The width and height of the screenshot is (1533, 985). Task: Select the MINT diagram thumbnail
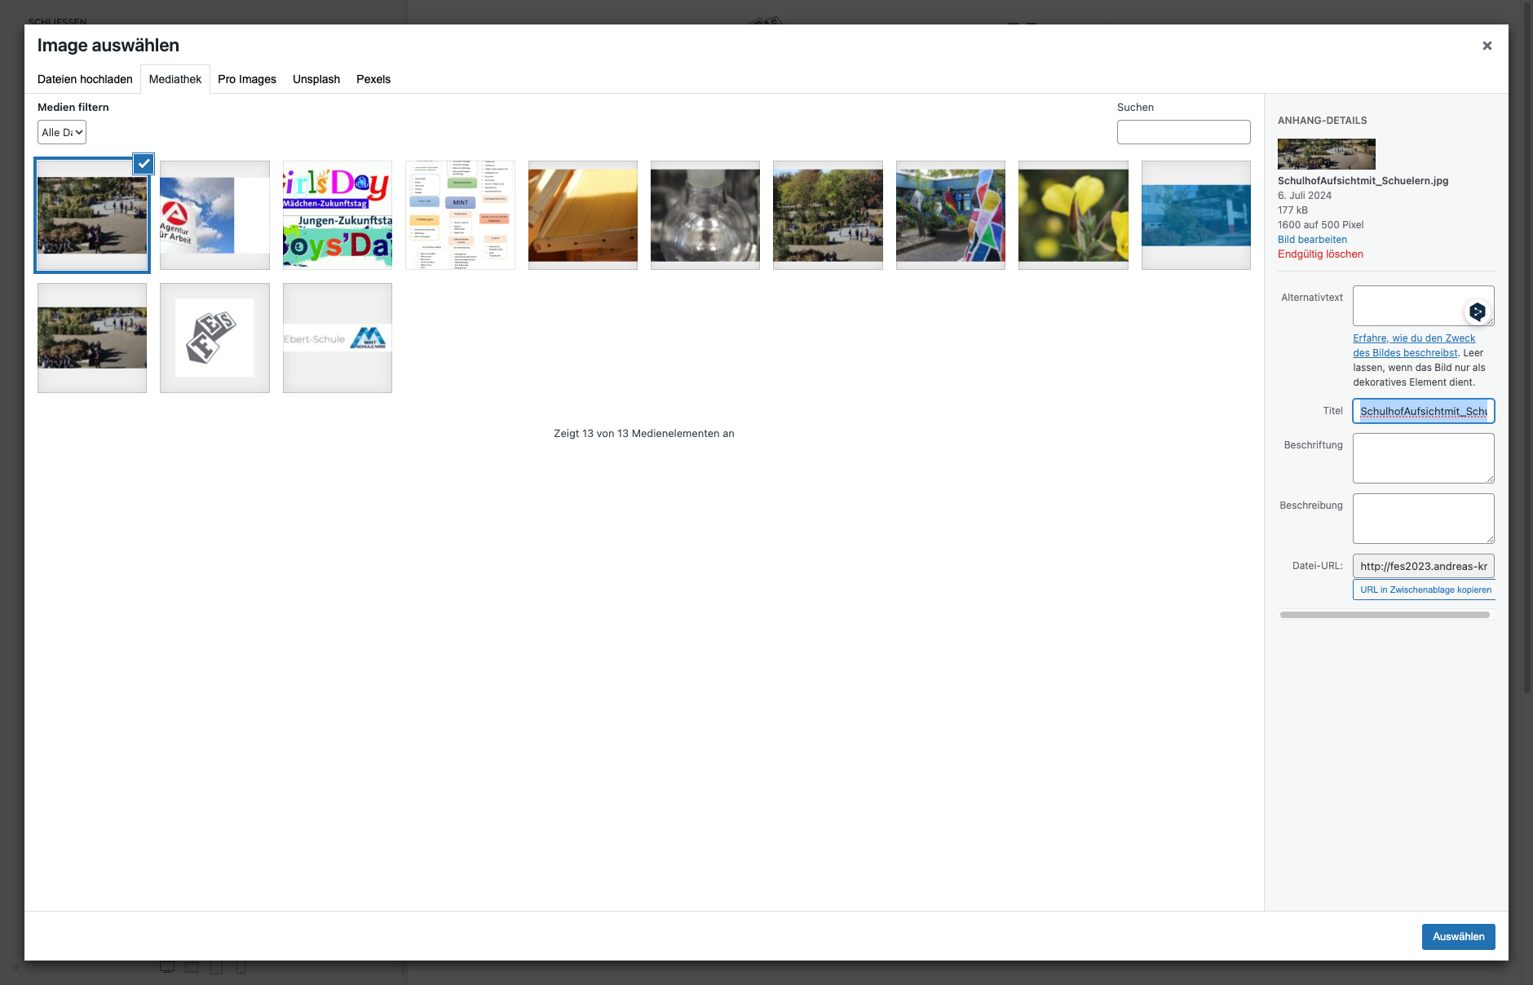(x=460, y=215)
